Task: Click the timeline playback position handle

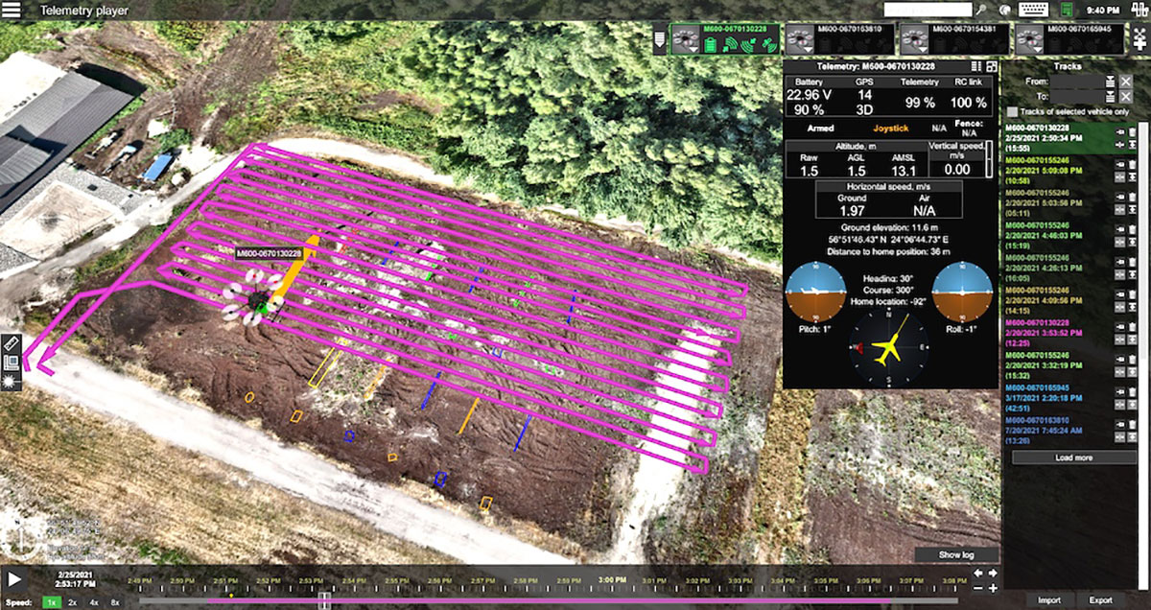Action: pos(325,599)
